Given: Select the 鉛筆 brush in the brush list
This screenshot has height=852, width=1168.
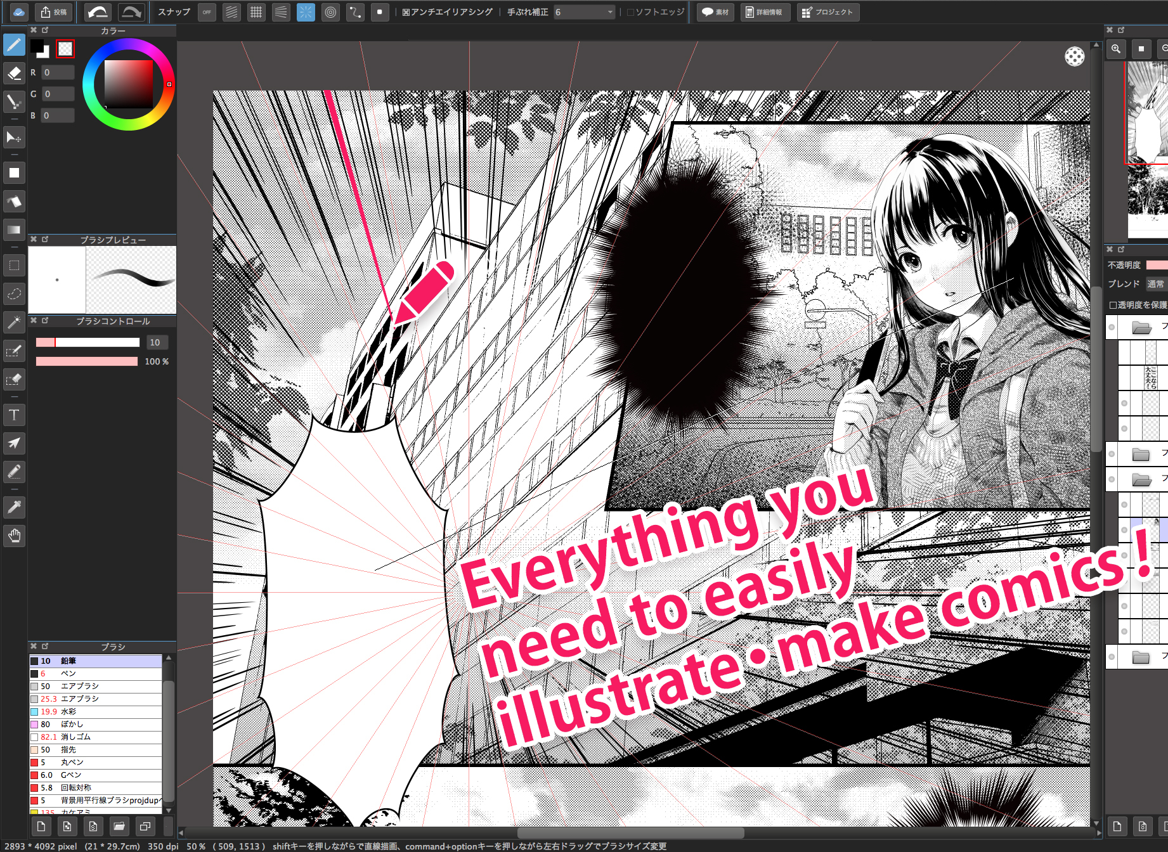Looking at the screenshot, I should coord(95,661).
